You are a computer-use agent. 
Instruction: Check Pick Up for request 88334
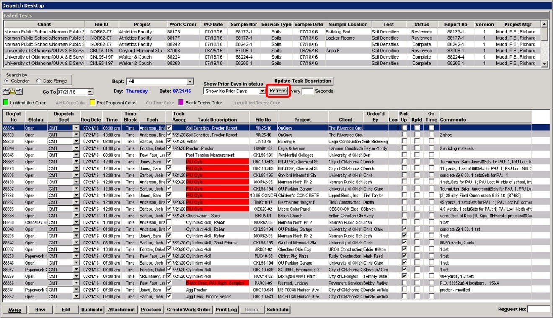point(404,216)
